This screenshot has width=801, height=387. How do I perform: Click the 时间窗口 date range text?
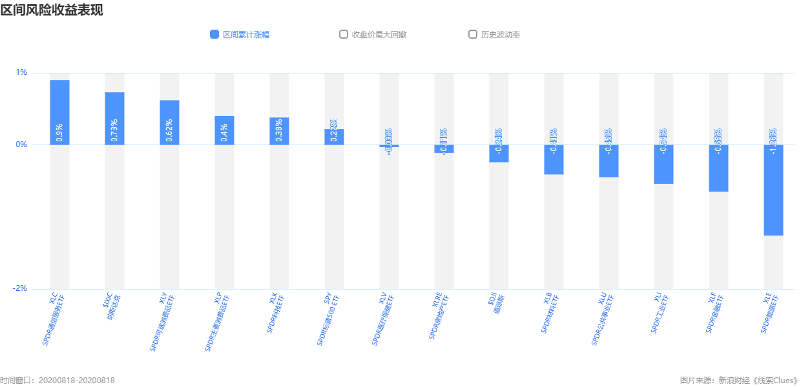(x=57, y=381)
